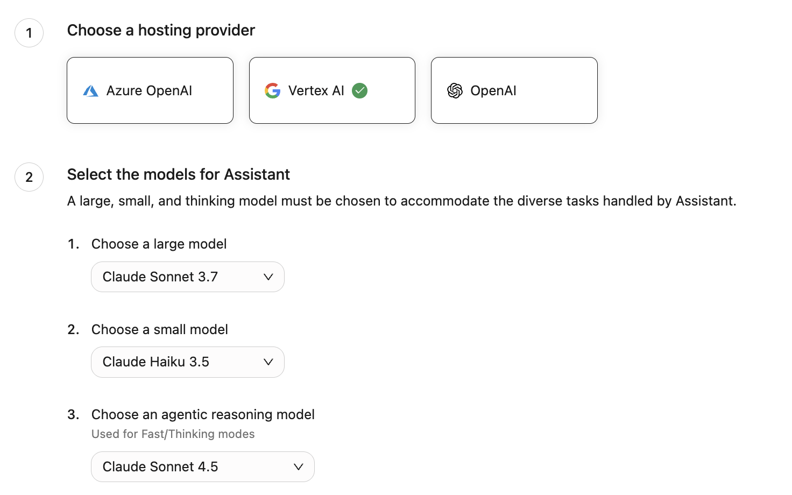Image resolution: width=792 pixels, height=495 pixels.
Task: Click the chevron on the large model dropdown
Action: [268, 277]
